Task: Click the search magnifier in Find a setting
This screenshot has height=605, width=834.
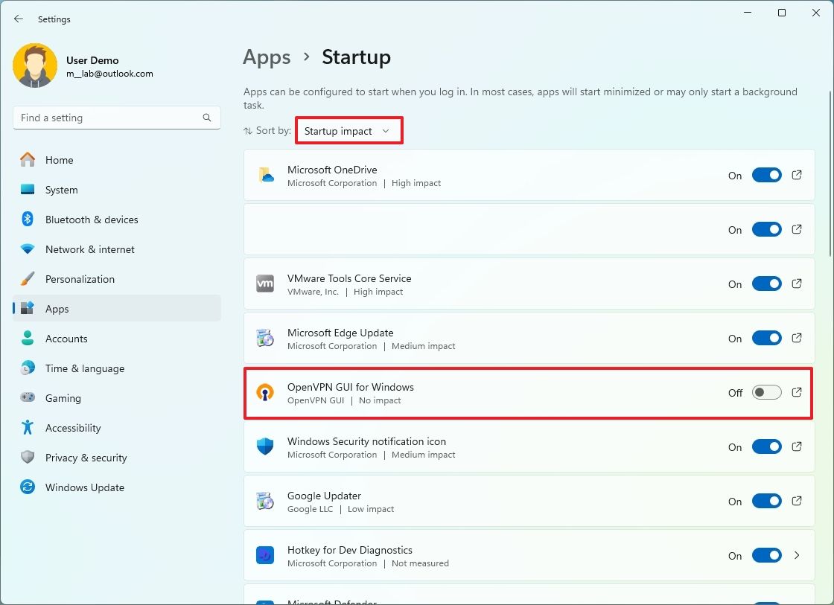Action: pos(206,118)
